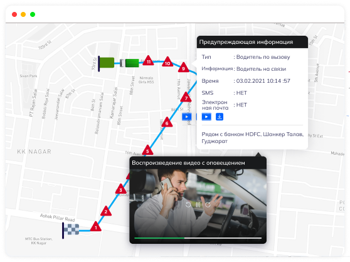Viewport: 350px width, 262px height.
Task: Click alert marker number 11 on route
Action: point(148,61)
